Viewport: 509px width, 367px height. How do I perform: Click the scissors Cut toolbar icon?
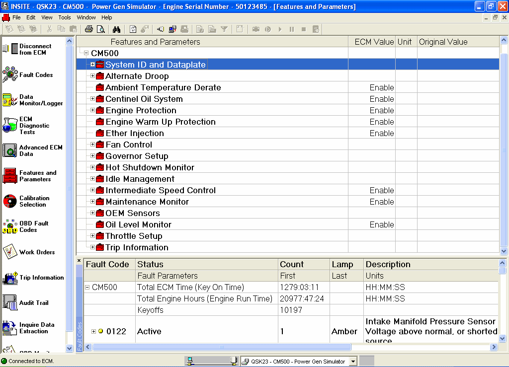point(49,29)
